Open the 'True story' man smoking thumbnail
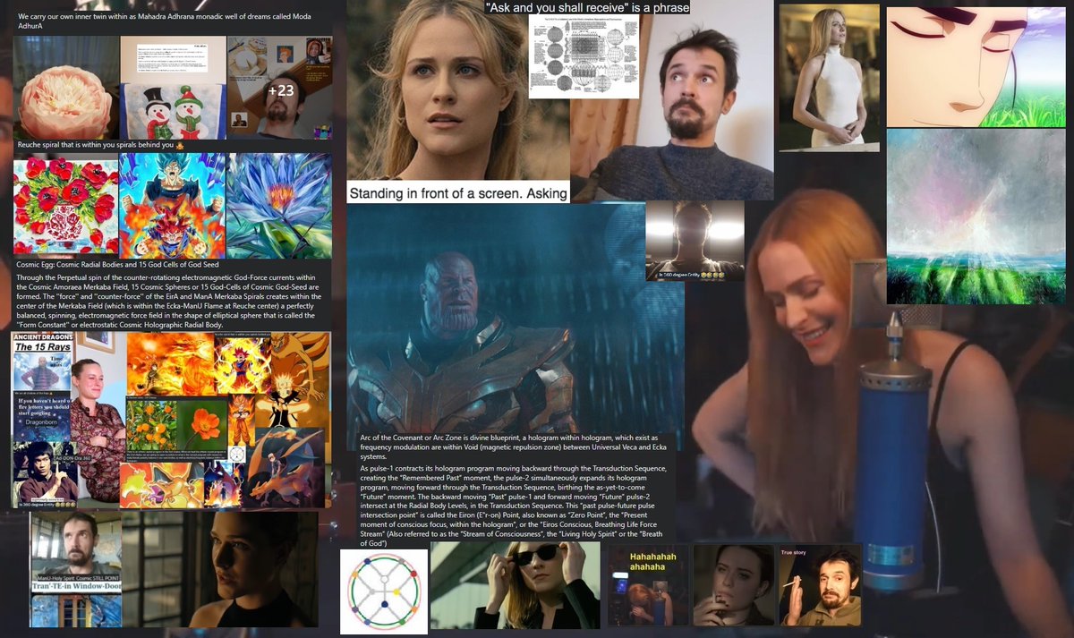 click(x=820, y=585)
